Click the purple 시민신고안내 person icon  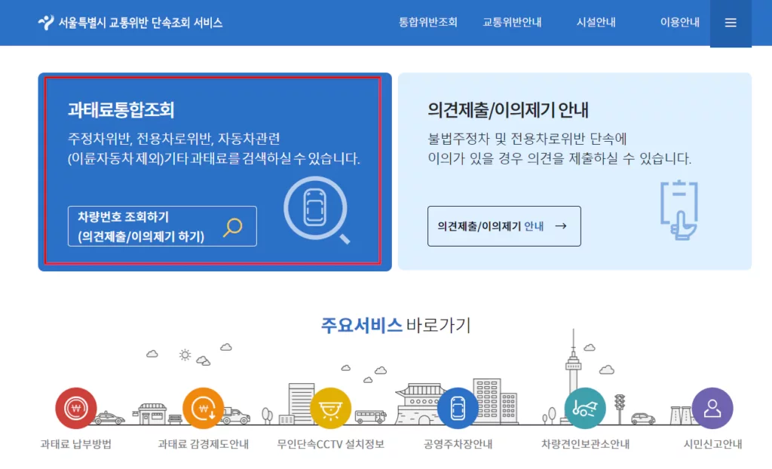point(712,408)
